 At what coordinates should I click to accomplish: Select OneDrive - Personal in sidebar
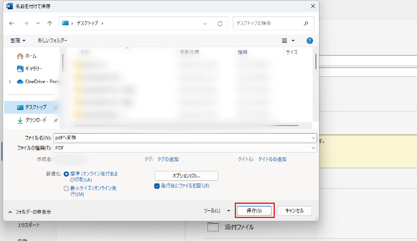tap(38, 82)
